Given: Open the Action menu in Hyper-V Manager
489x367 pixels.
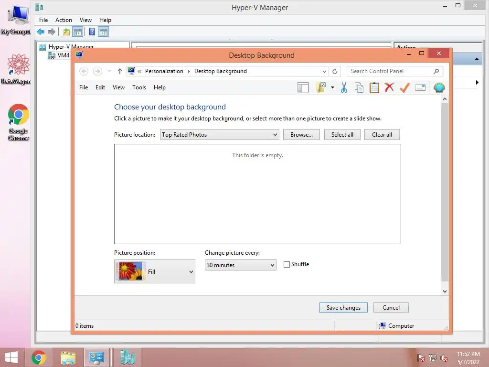Looking at the screenshot, I should [64, 20].
